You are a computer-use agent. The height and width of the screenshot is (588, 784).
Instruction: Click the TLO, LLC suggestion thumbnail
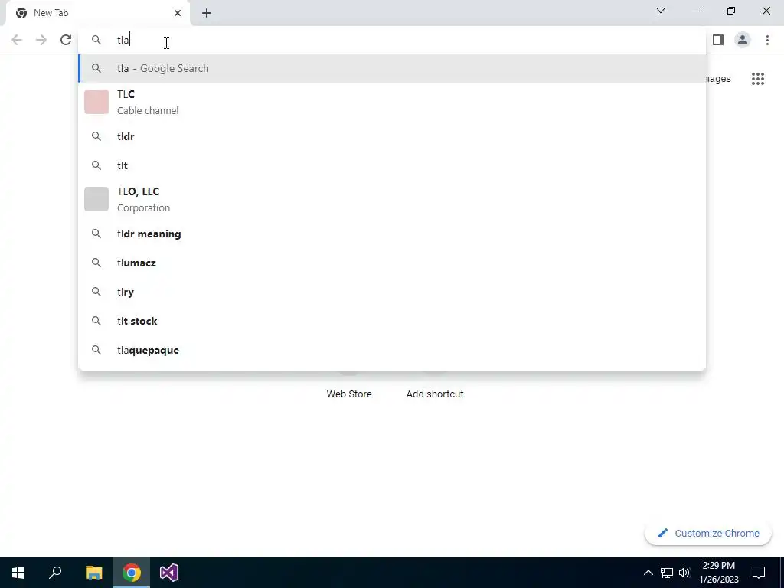[96, 199]
